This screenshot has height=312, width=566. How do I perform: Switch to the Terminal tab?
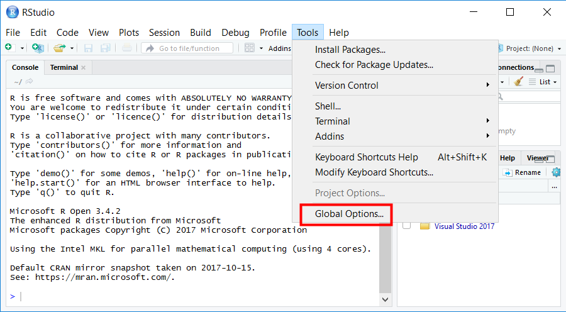[64, 67]
